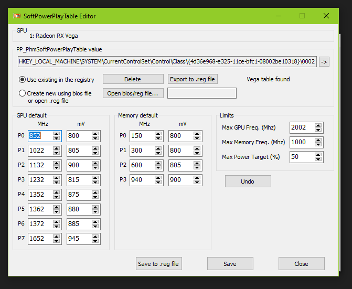
Task: Decrease GPU P0 mV with down arrow
Action: [x=95, y=138]
